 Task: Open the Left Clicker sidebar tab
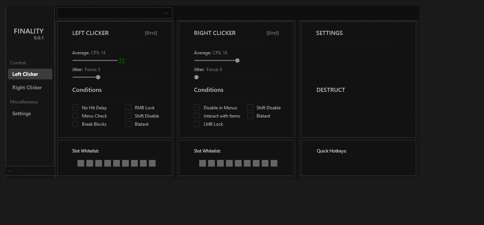pyautogui.click(x=30, y=74)
